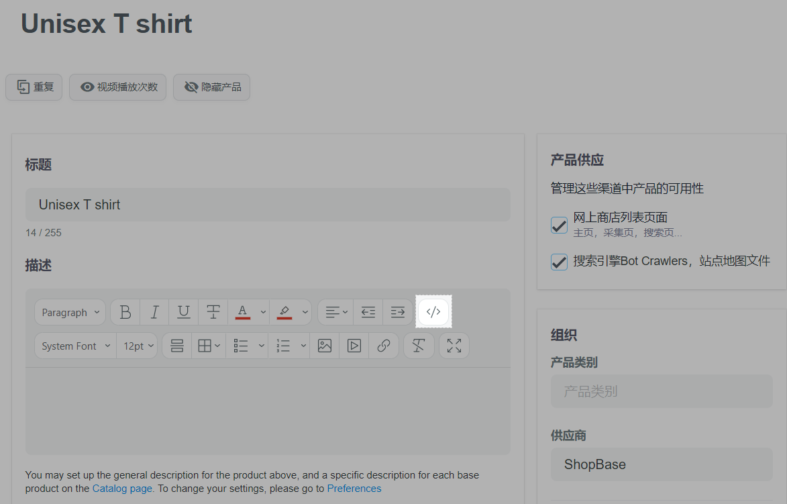This screenshot has width=787, height=504.
Task: Open HTML source code view
Action: click(x=433, y=312)
